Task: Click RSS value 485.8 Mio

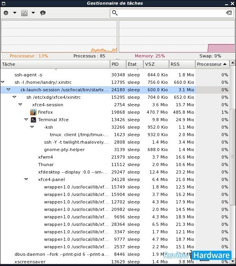Action: pyautogui.click(x=183, y=112)
